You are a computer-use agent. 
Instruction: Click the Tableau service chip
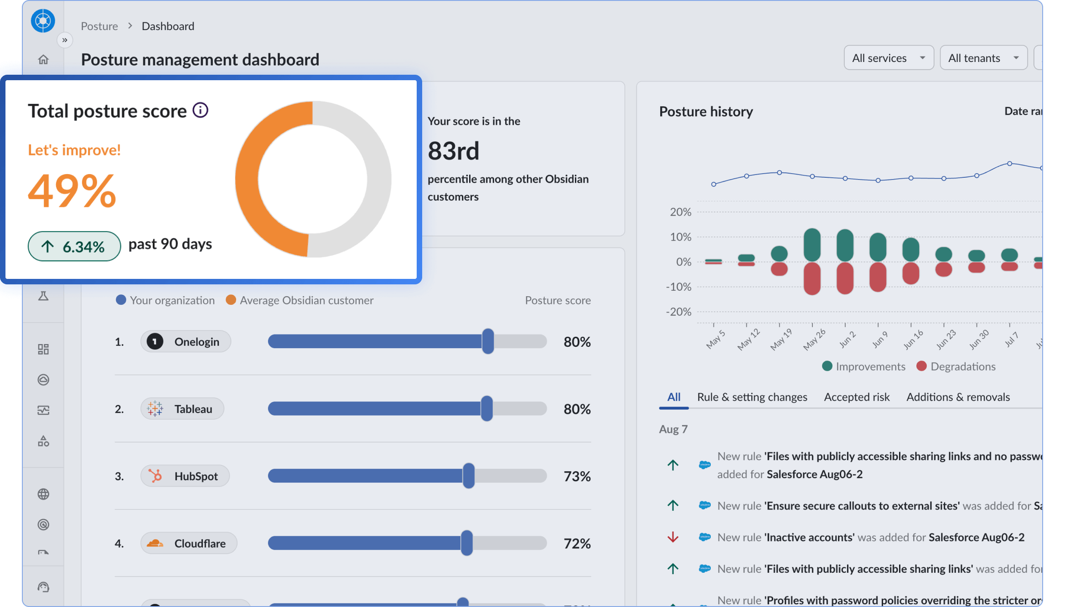pos(182,409)
